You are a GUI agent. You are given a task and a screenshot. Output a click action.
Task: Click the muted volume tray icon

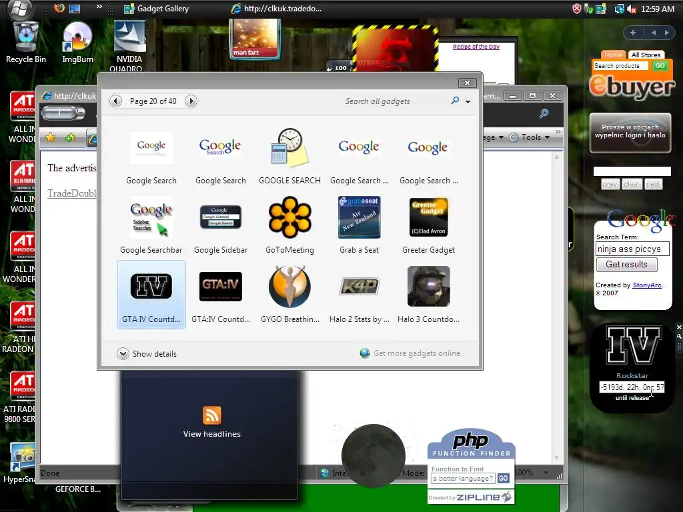pyautogui.click(x=632, y=9)
